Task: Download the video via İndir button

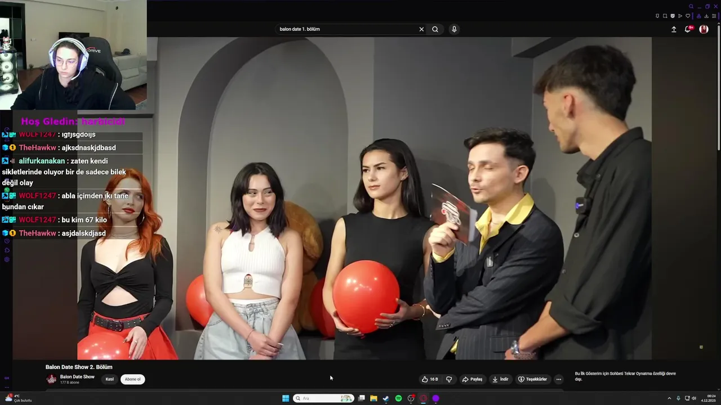Action: click(x=500, y=379)
